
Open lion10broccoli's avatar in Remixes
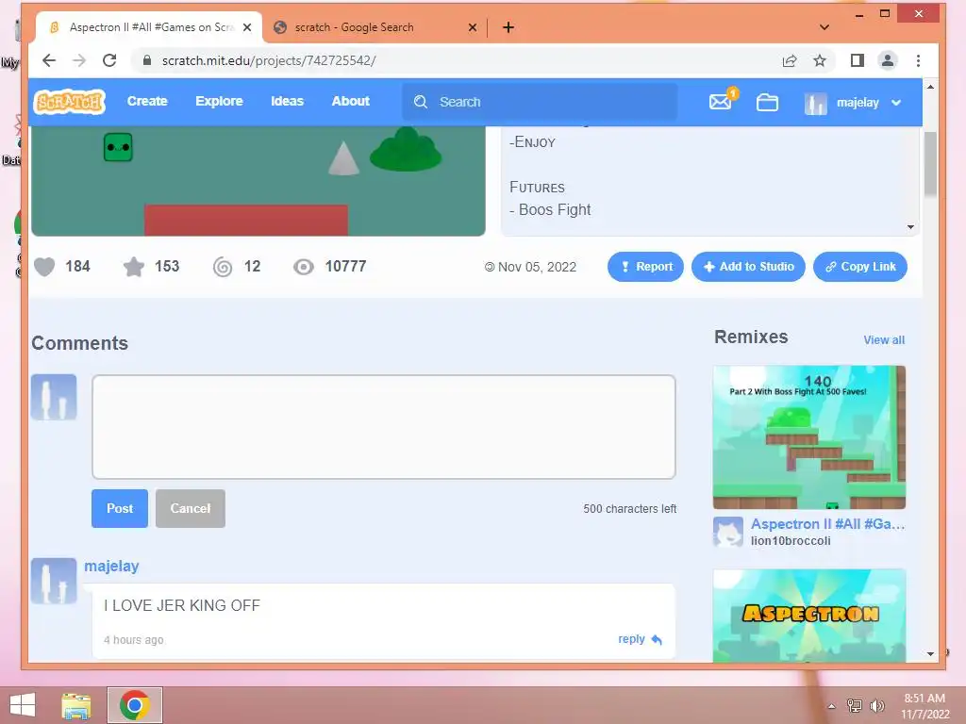pyautogui.click(x=727, y=532)
